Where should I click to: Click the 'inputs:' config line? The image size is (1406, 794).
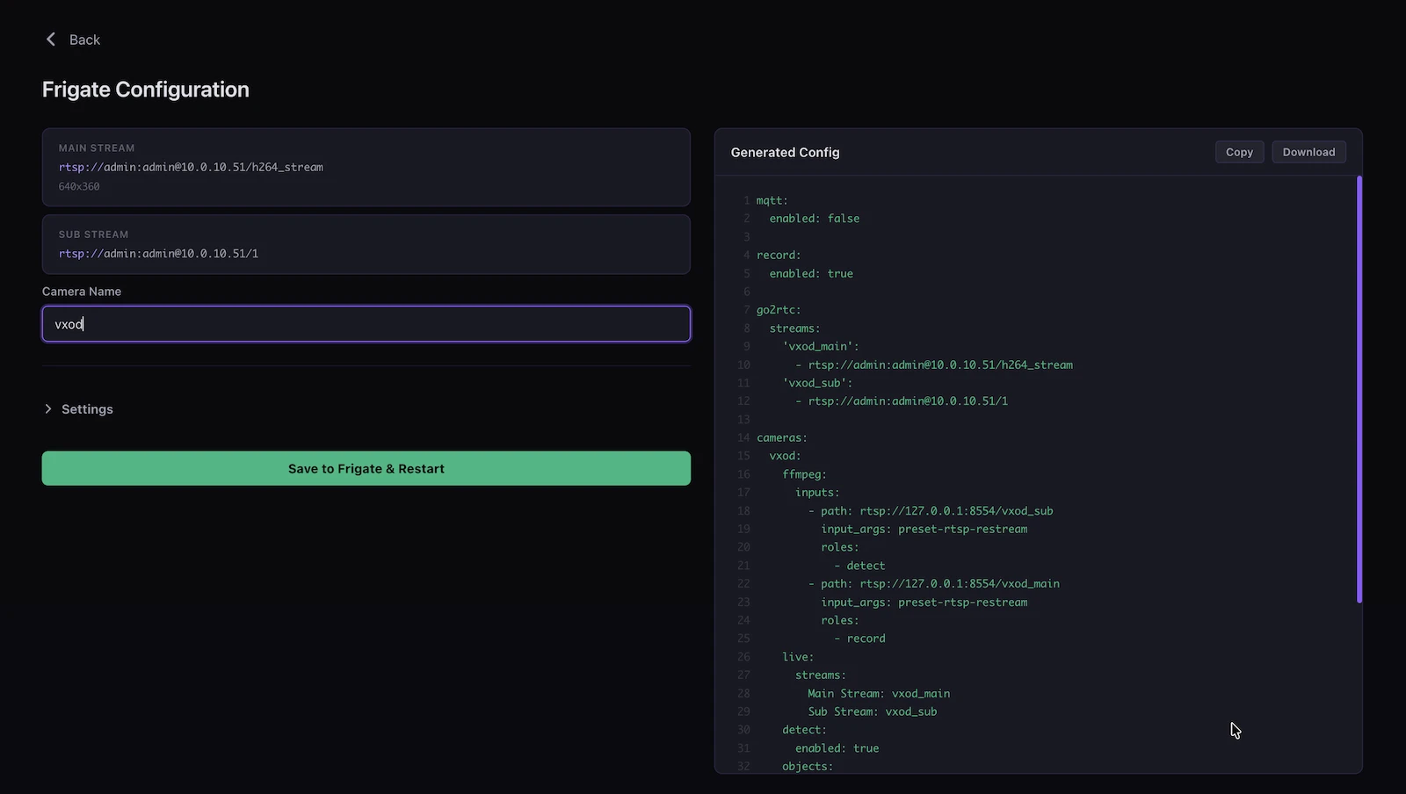pos(817,492)
